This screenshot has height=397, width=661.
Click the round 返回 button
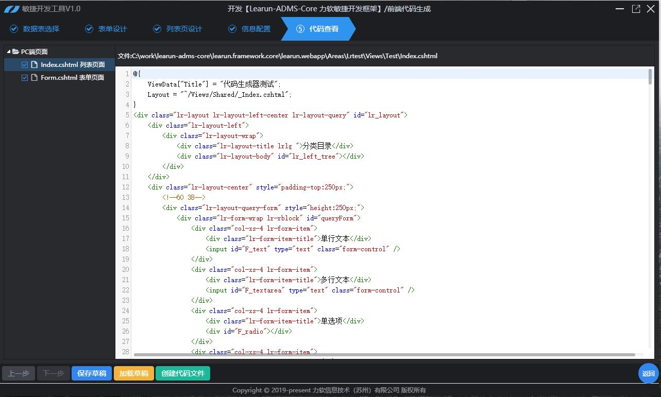click(x=648, y=373)
